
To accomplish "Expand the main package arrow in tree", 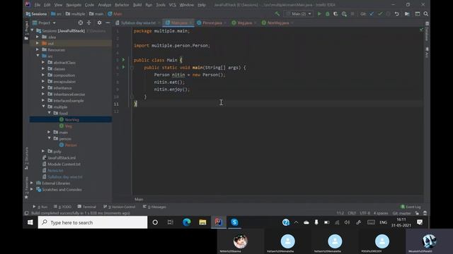I will 49,132.
